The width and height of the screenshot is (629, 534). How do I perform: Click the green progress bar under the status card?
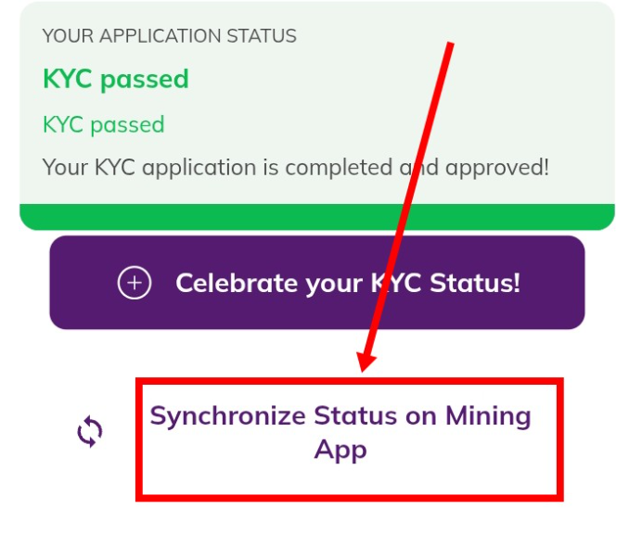click(317, 217)
